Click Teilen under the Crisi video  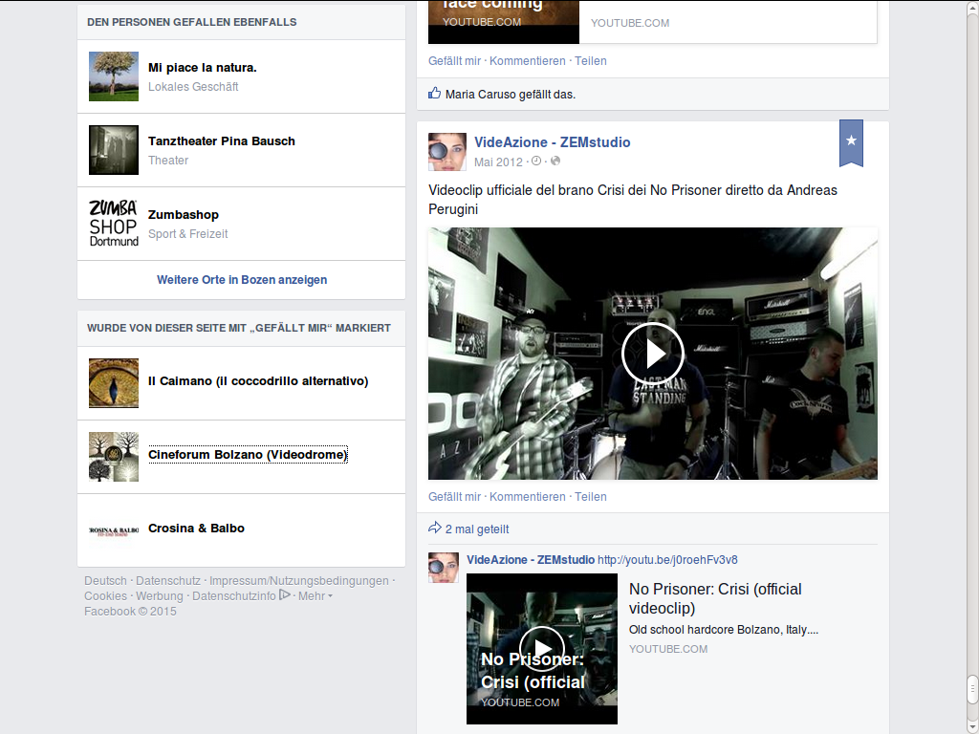click(591, 497)
